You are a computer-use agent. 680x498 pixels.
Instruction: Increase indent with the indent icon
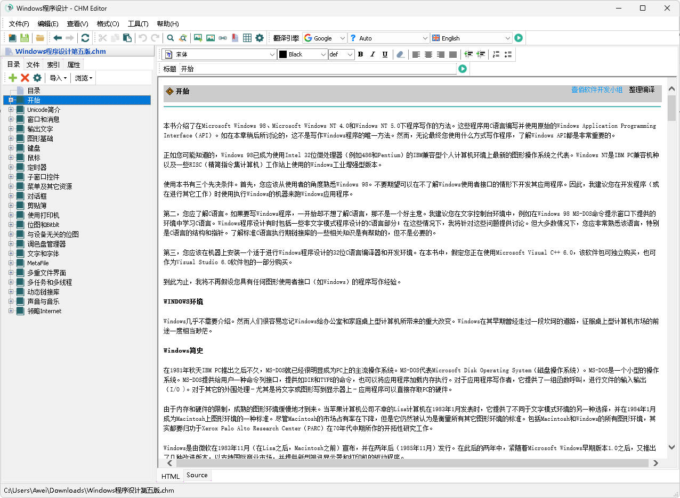click(468, 54)
